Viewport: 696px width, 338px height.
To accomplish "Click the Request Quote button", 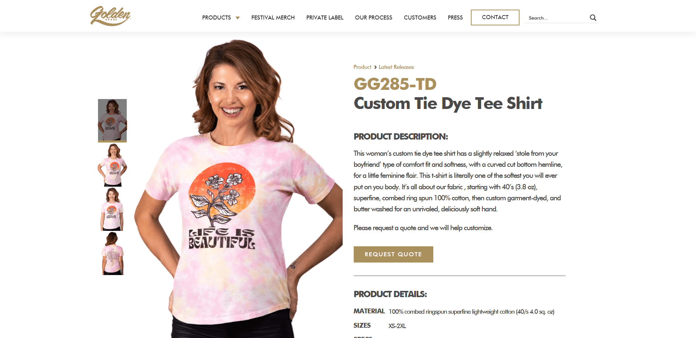I will [x=394, y=254].
